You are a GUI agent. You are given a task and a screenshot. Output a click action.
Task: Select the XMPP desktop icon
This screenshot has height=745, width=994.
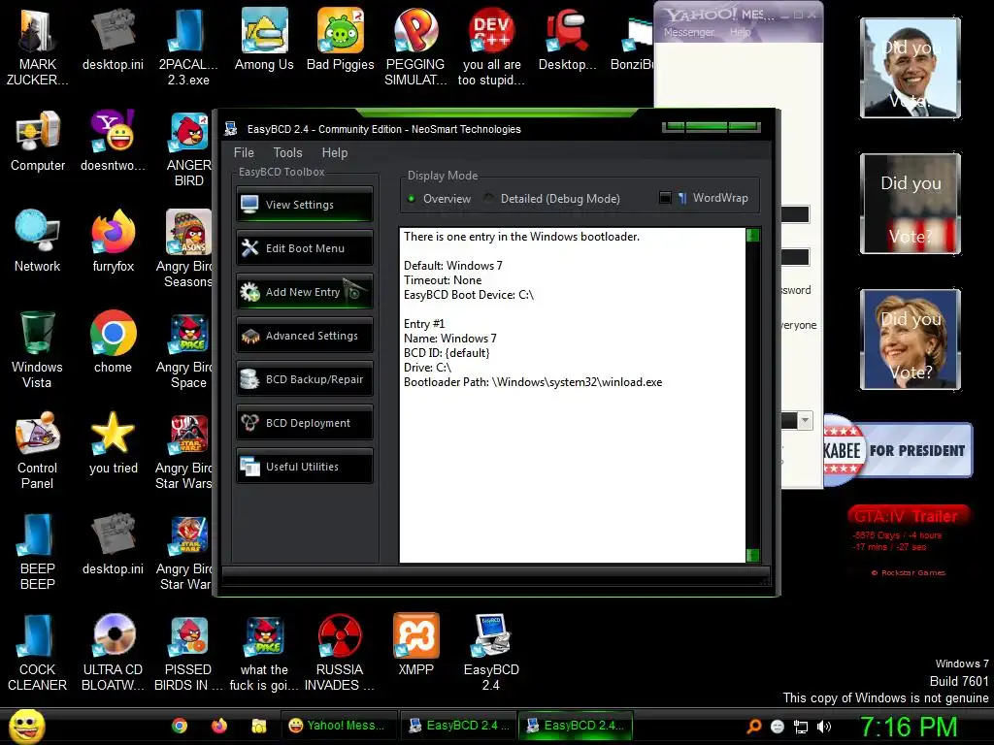415,645
